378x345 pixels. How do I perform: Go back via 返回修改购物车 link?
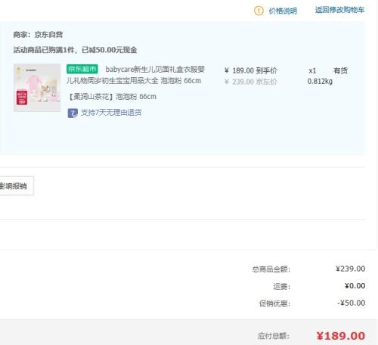click(x=339, y=10)
